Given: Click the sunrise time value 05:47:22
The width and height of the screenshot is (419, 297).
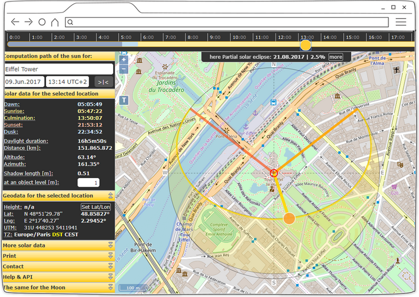Looking at the screenshot, I should click(90, 111).
